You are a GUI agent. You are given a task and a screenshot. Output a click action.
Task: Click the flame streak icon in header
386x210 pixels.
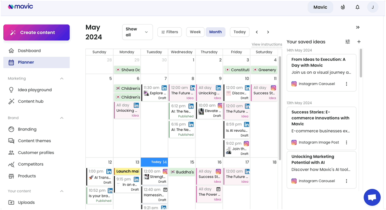(343, 7)
